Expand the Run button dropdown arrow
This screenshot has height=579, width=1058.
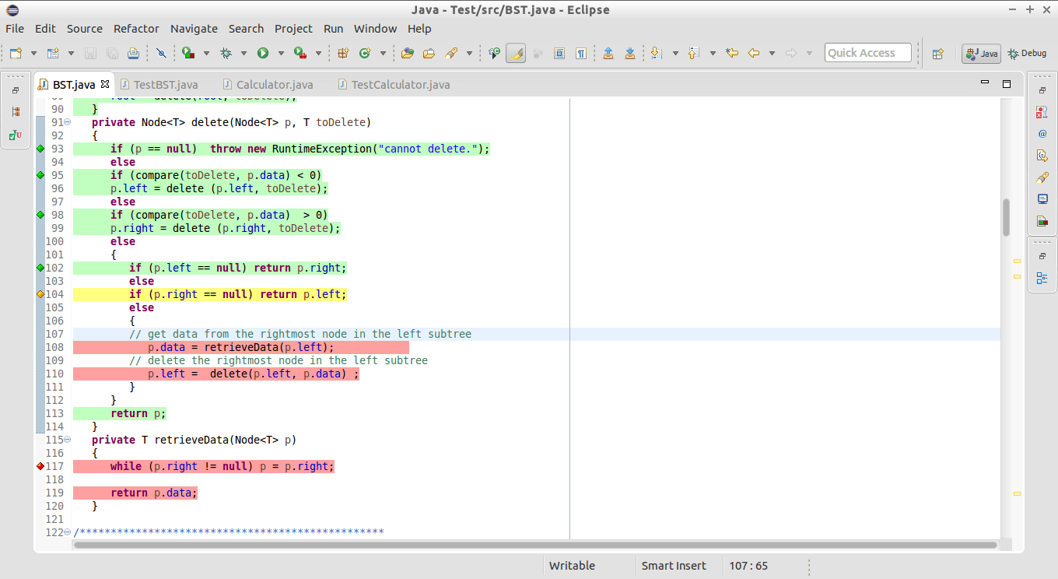280,54
